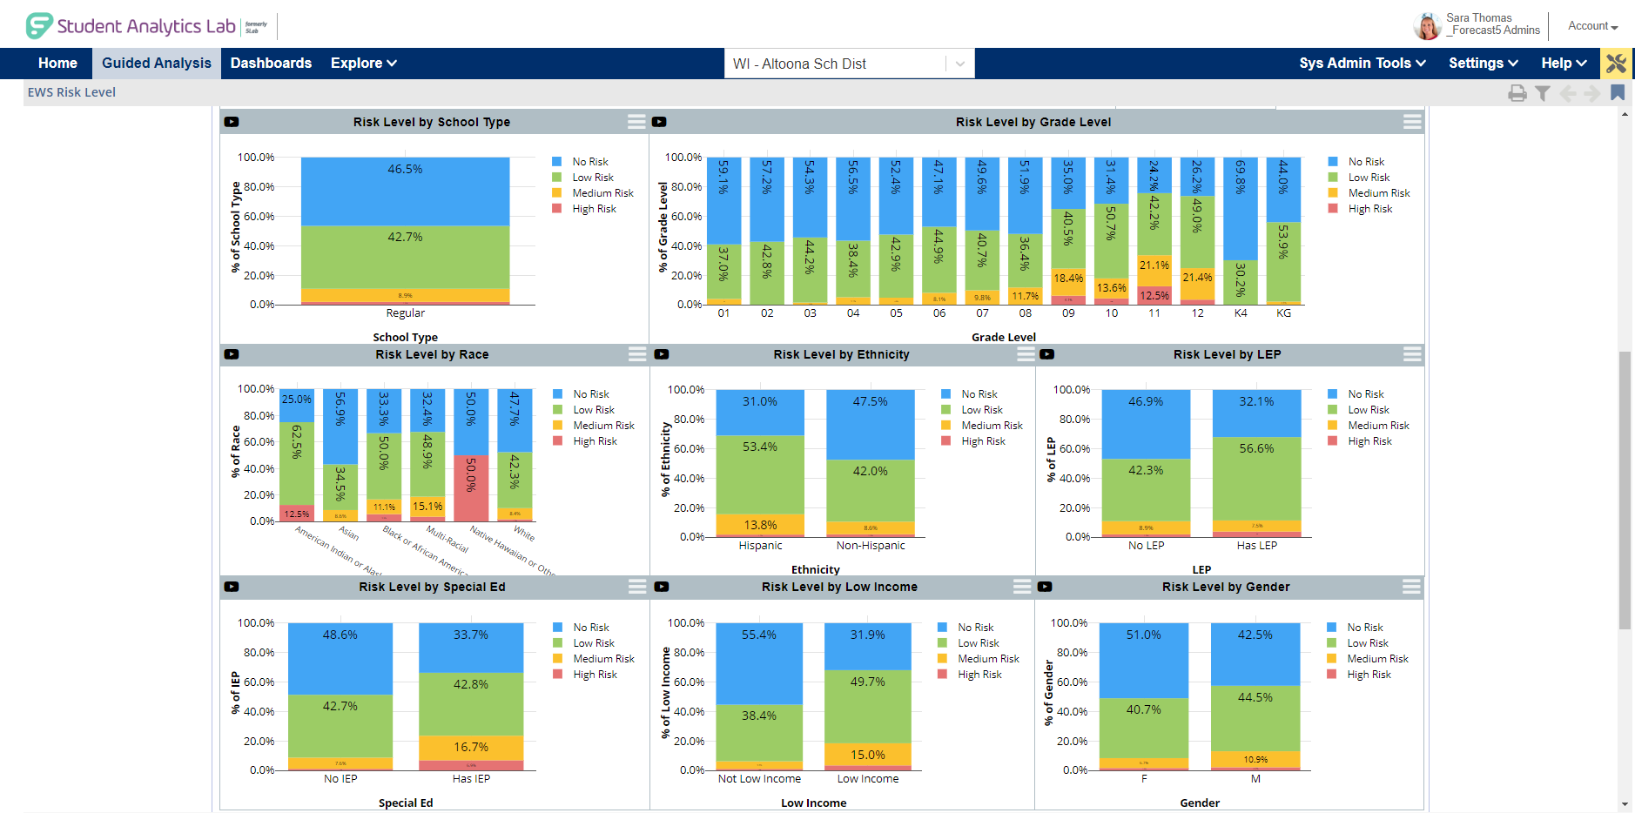
Task: Open hamburger menu of Low Income chart
Action: coord(1022,587)
